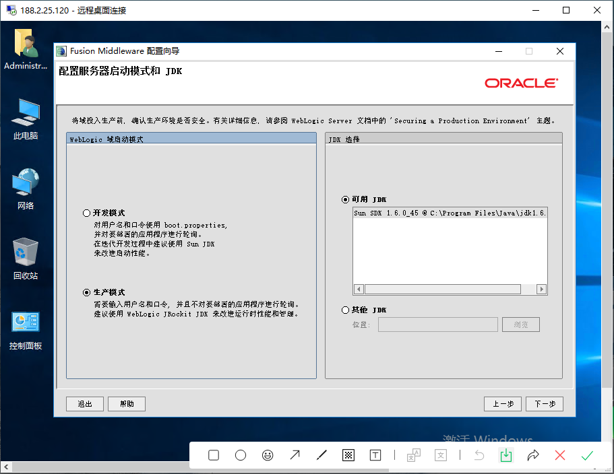The height and width of the screenshot is (474, 614).
Task: Select the text annotation tool
Action: tap(375, 455)
